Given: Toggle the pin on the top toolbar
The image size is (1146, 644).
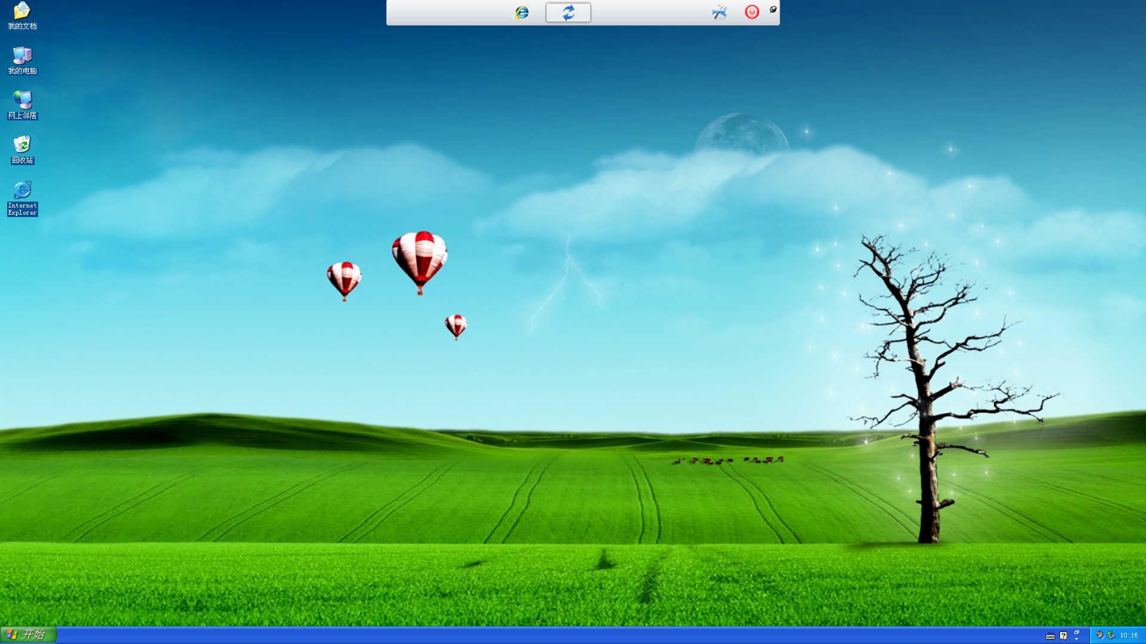Looking at the screenshot, I should click(x=773, y=9).
